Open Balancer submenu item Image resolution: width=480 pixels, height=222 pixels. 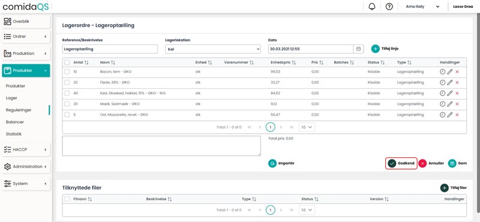click(14, 122)
